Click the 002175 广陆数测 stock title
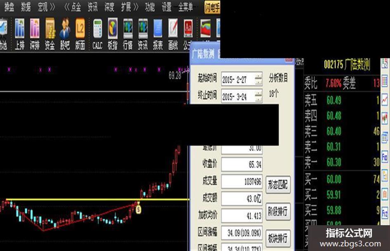The image size is (390, 251). [347, 65]
